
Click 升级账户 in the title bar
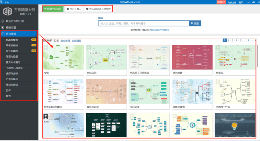221,2
